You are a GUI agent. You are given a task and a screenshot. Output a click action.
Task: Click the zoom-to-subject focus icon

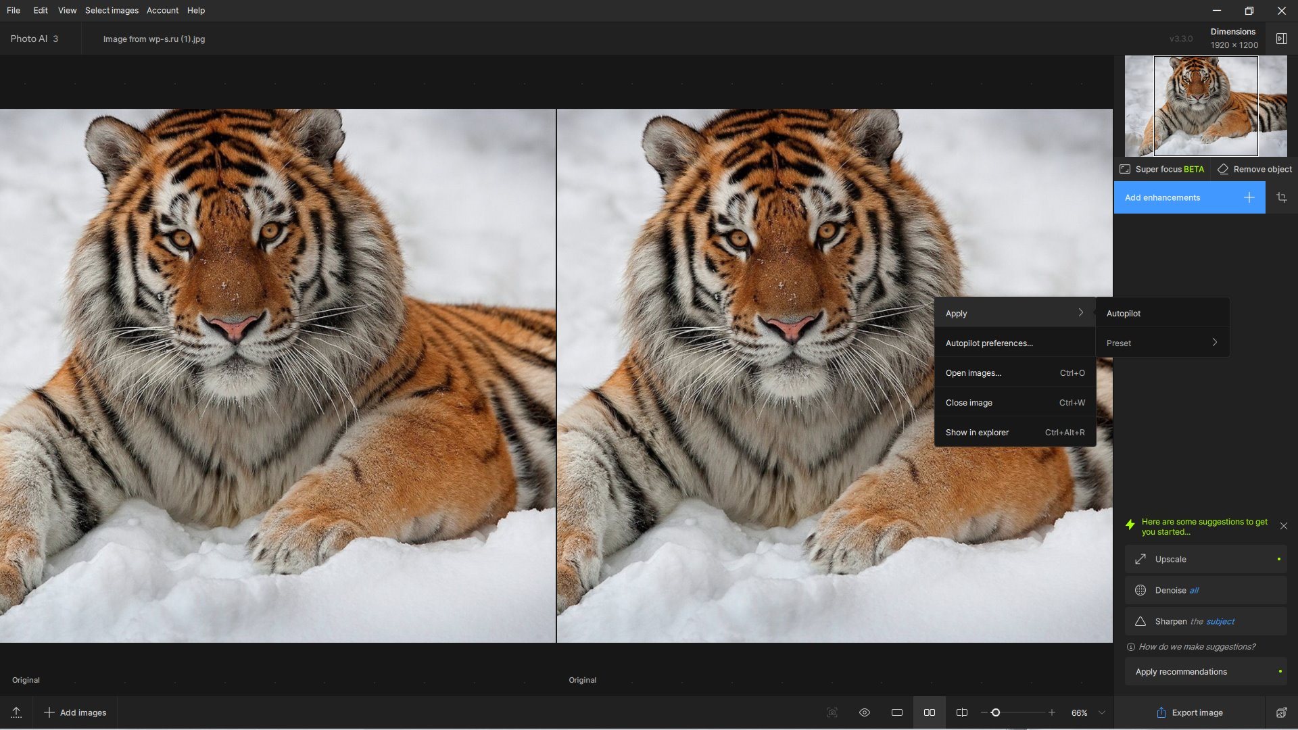pyautogui.click(x=832, y=712)
